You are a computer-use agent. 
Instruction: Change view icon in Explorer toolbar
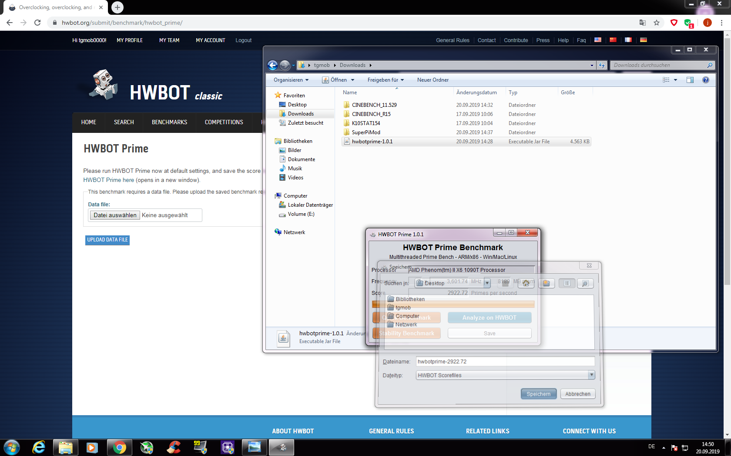pyautogui.click(x=666, y=80)
